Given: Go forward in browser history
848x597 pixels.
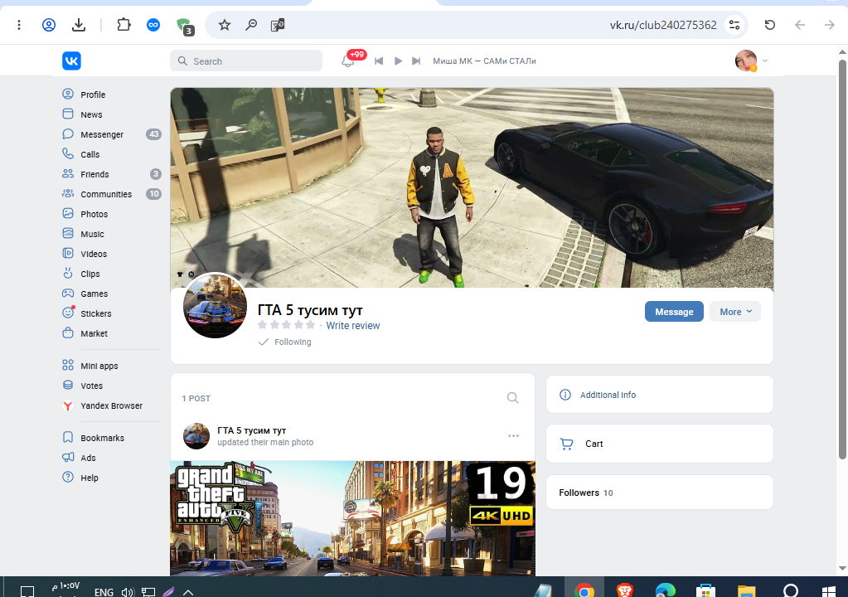Looking at the screenshot, I should pos(829,25).
